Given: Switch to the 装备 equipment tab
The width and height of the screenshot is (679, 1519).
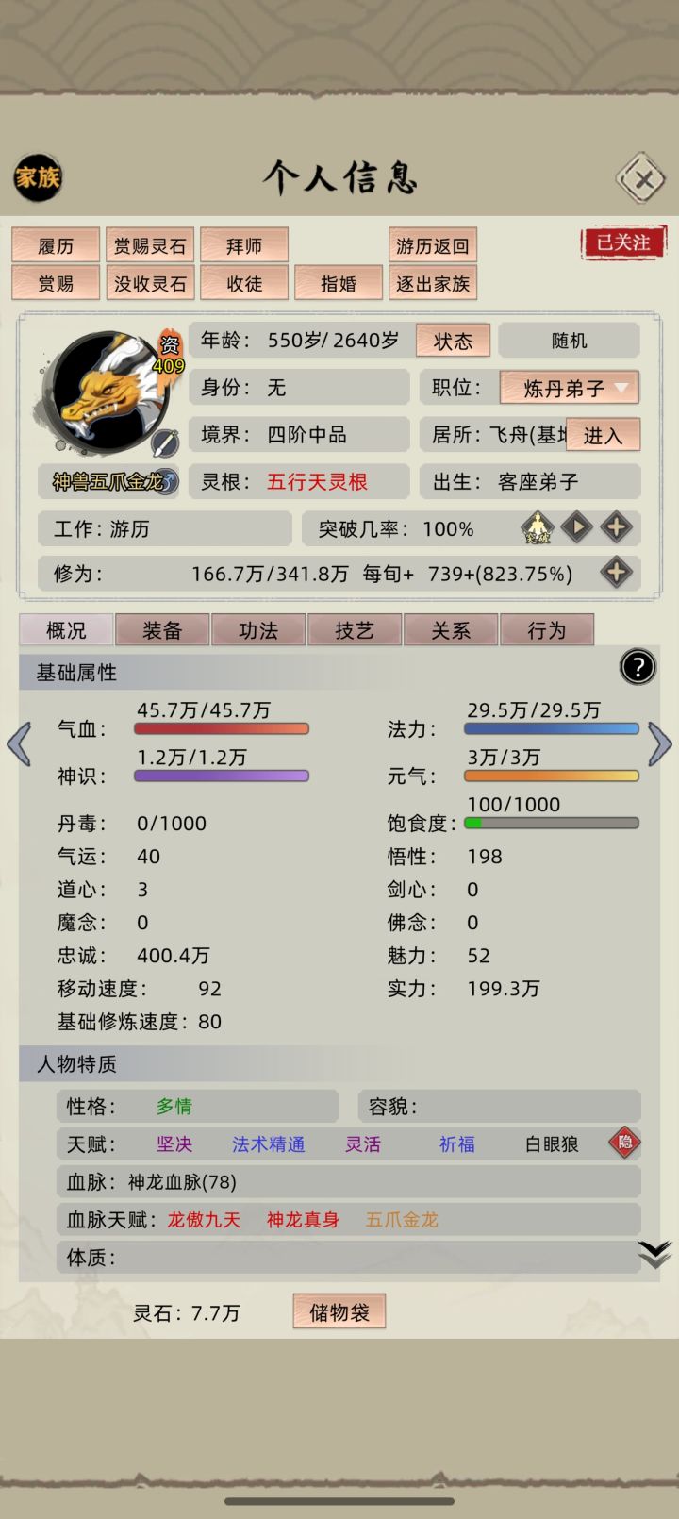Looking at the screenshot, I should coord(162,630).
